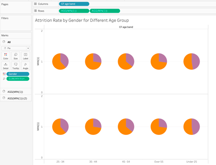Image resolution: width=216 pixels, height=165 pixels.
Task: Click the Pages shelf heading
Action: coord(5,4)
